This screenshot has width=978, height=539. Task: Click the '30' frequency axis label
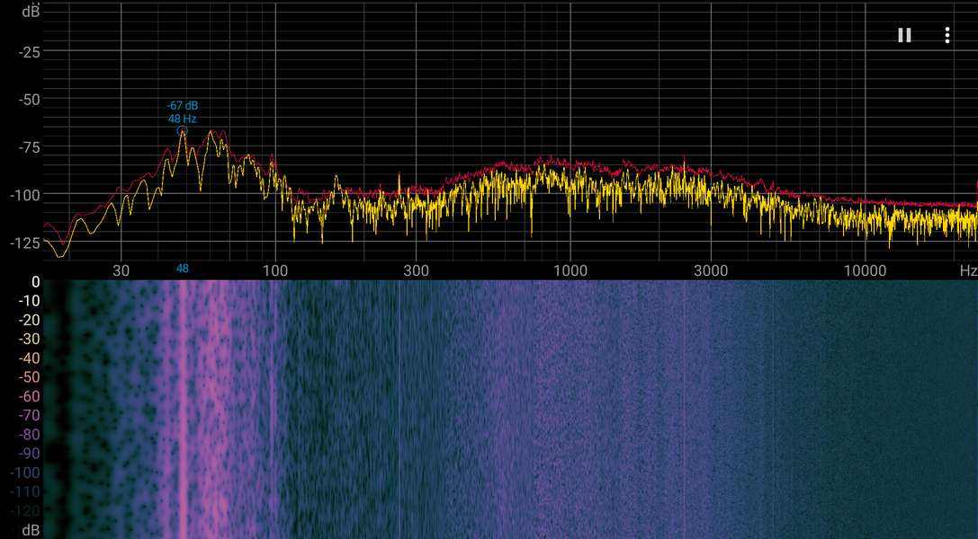121,270
